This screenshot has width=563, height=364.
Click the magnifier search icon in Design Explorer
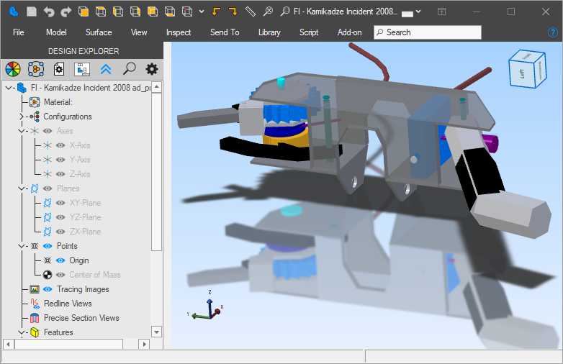[129, 69]
